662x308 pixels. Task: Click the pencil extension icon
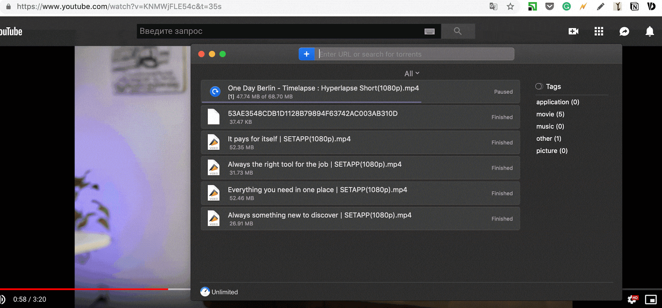(600, 7)
